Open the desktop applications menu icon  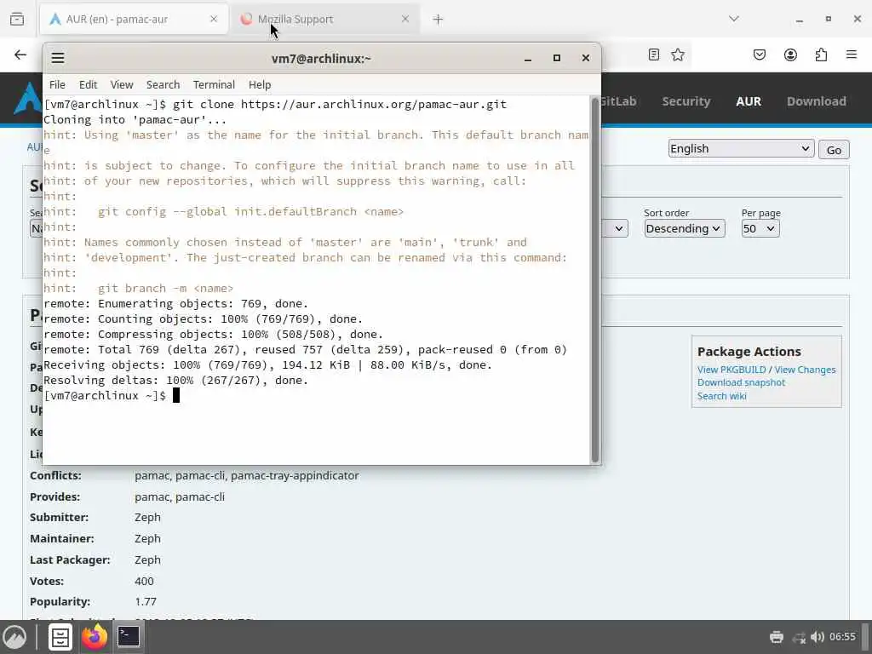(15, 637)
